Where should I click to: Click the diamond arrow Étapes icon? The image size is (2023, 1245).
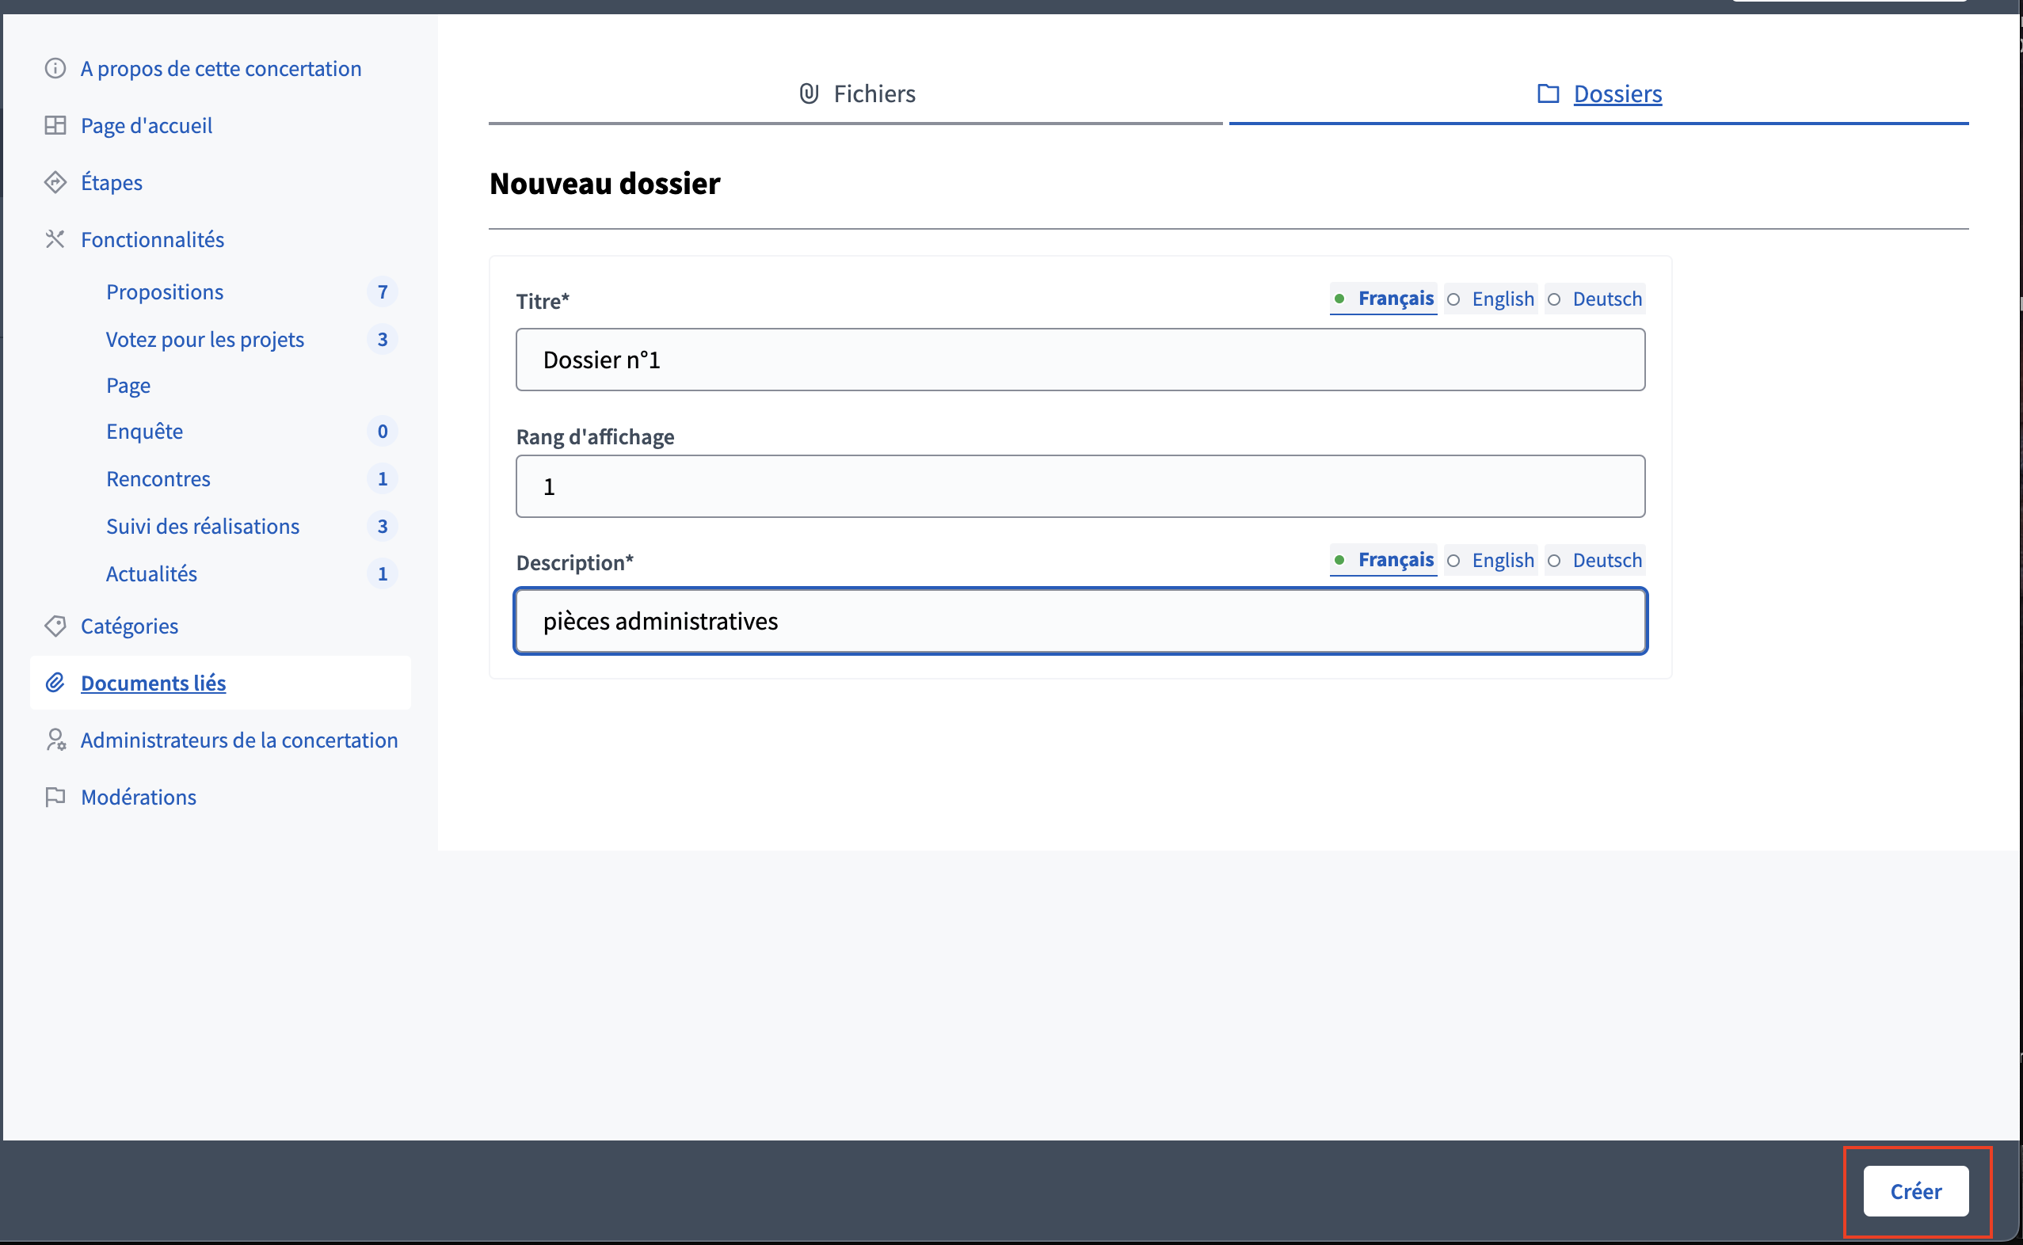(x=55, y=182)
